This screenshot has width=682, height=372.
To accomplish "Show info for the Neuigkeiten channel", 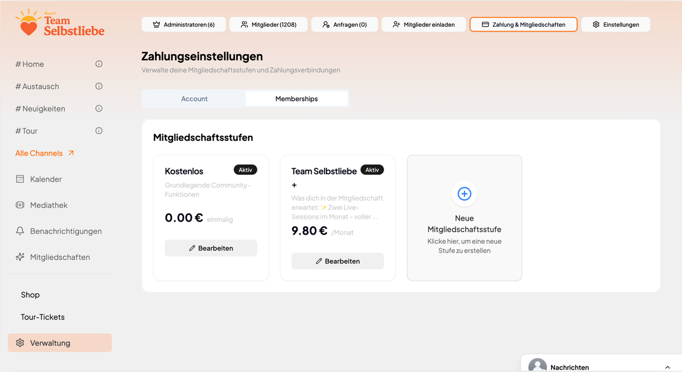I will pos(99,108).
